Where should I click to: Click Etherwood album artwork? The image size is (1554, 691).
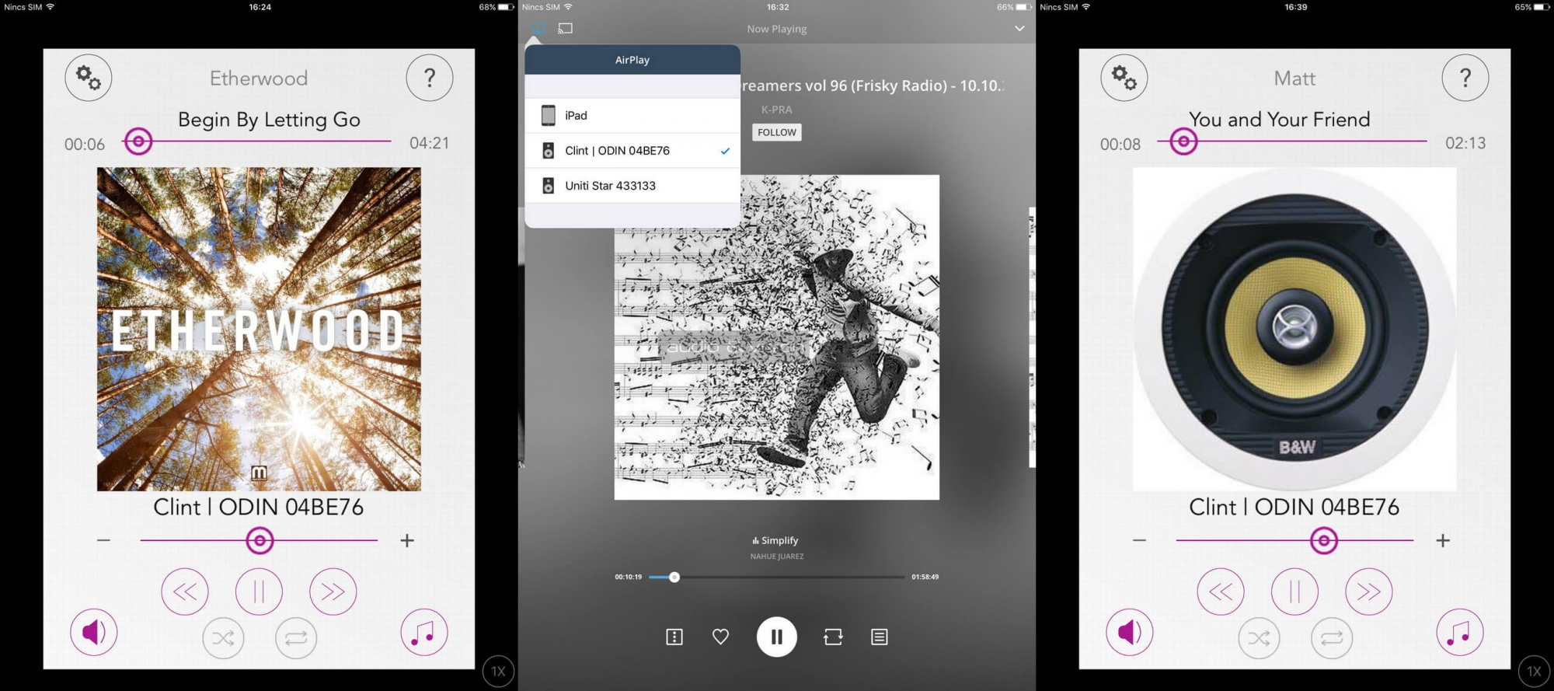point(259,330)
